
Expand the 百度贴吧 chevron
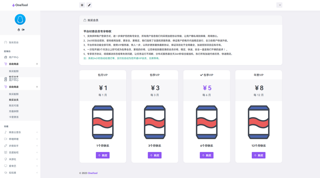[x=37, y=152]
